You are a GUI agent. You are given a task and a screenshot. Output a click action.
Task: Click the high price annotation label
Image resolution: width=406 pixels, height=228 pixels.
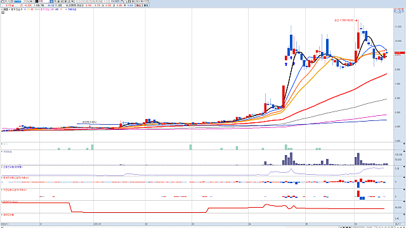pos(344,20)
